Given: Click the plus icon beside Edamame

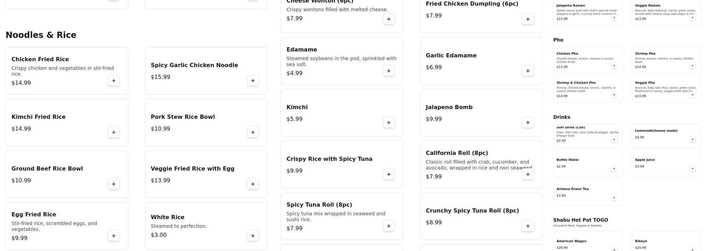Looking at the screenshot, I should click(389, 71).
